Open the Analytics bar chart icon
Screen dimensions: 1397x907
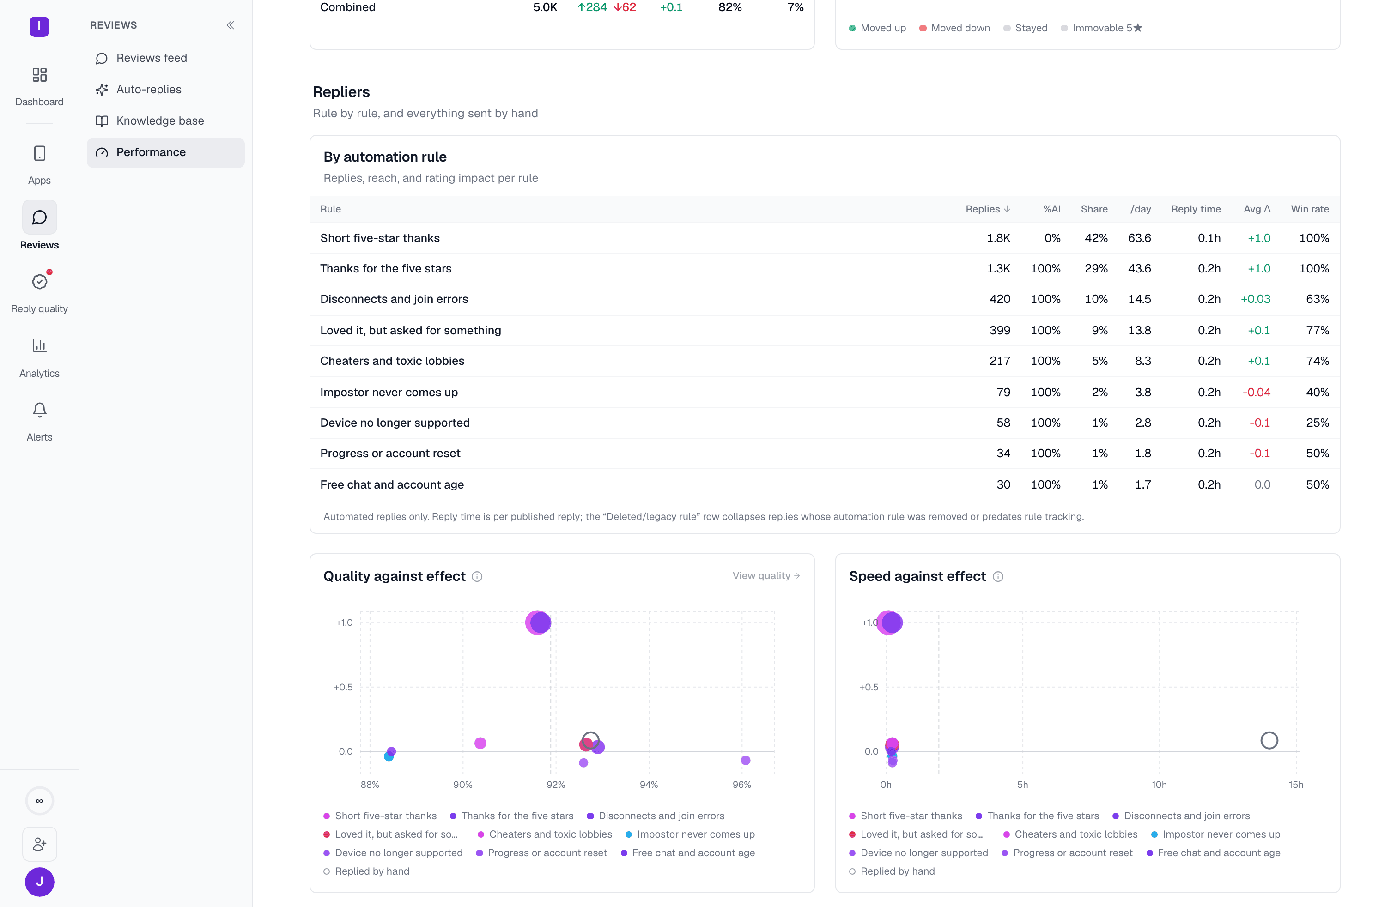pyautogui.click(x=39, y=345)
